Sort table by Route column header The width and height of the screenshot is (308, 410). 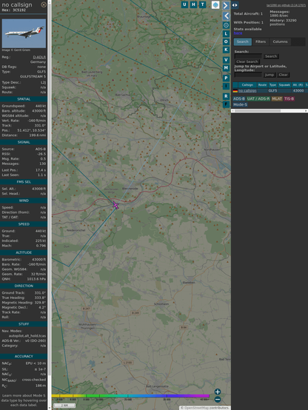(x=262, y=84)
